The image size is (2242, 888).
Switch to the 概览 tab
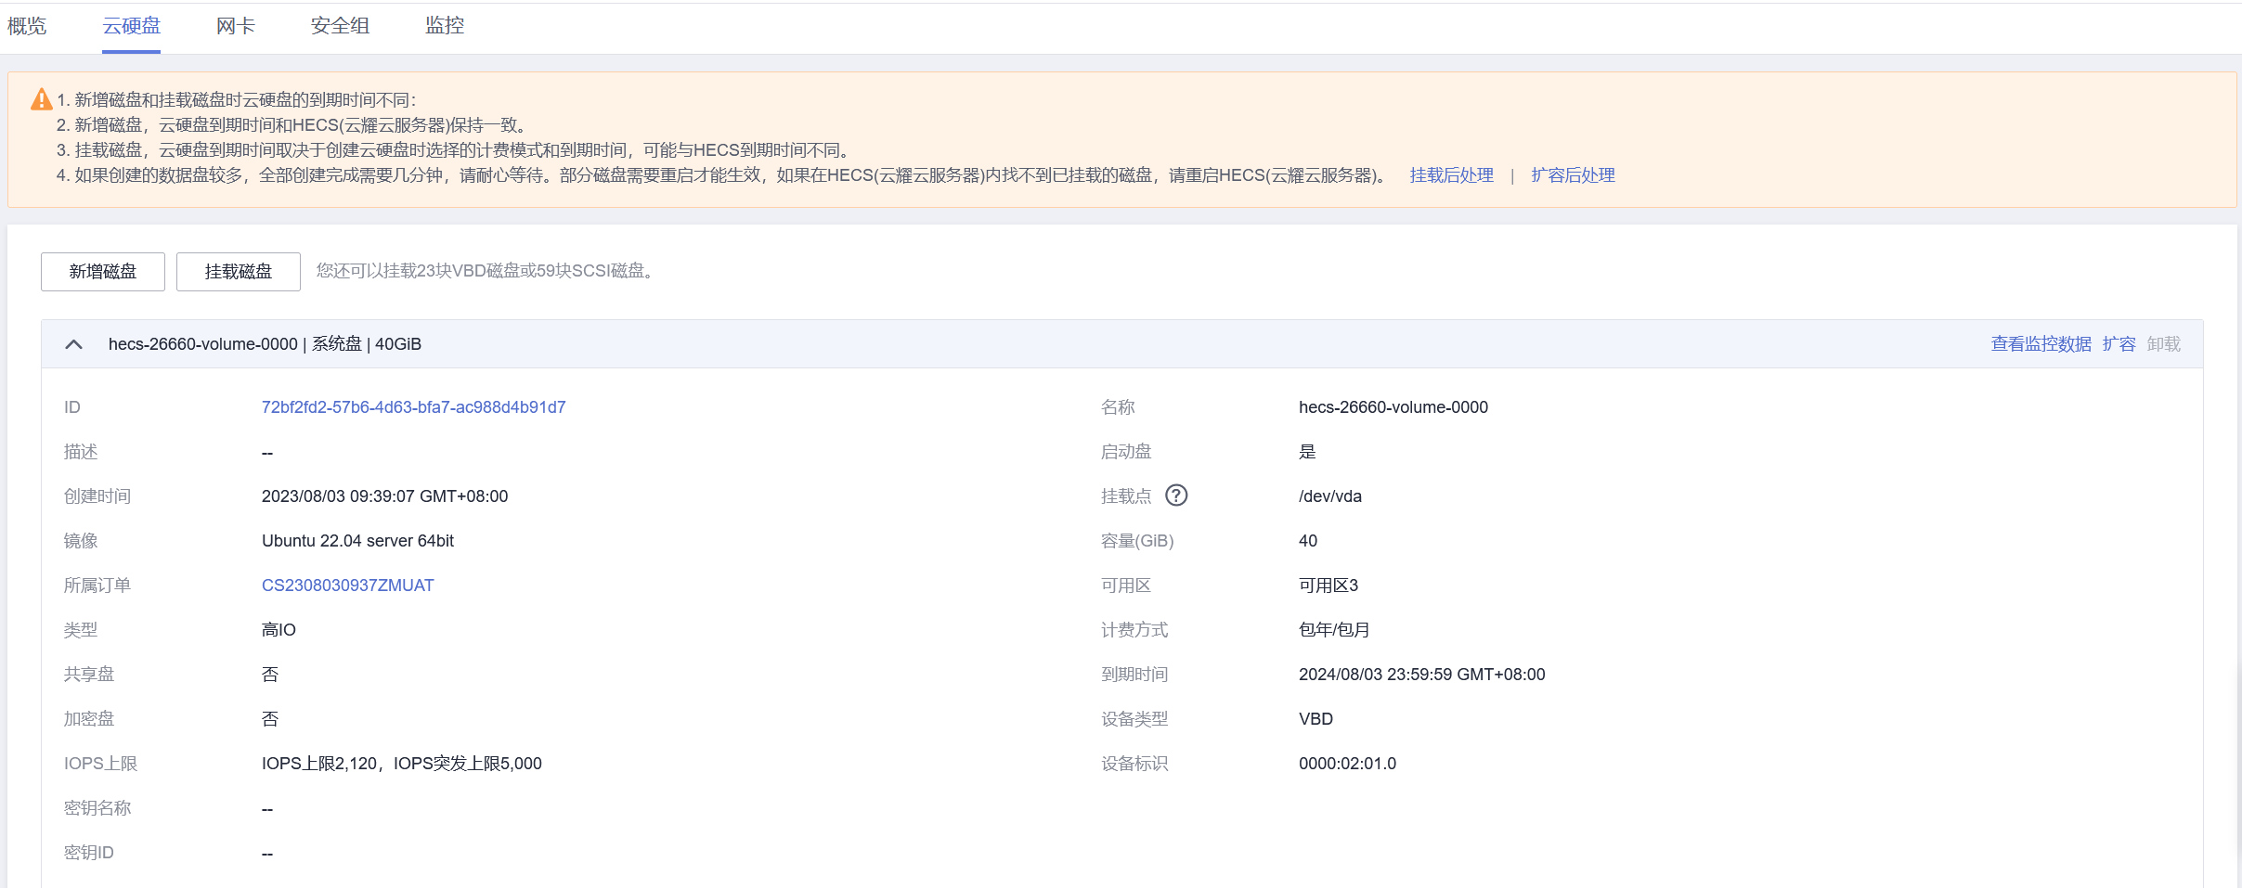tap(26, 26)
